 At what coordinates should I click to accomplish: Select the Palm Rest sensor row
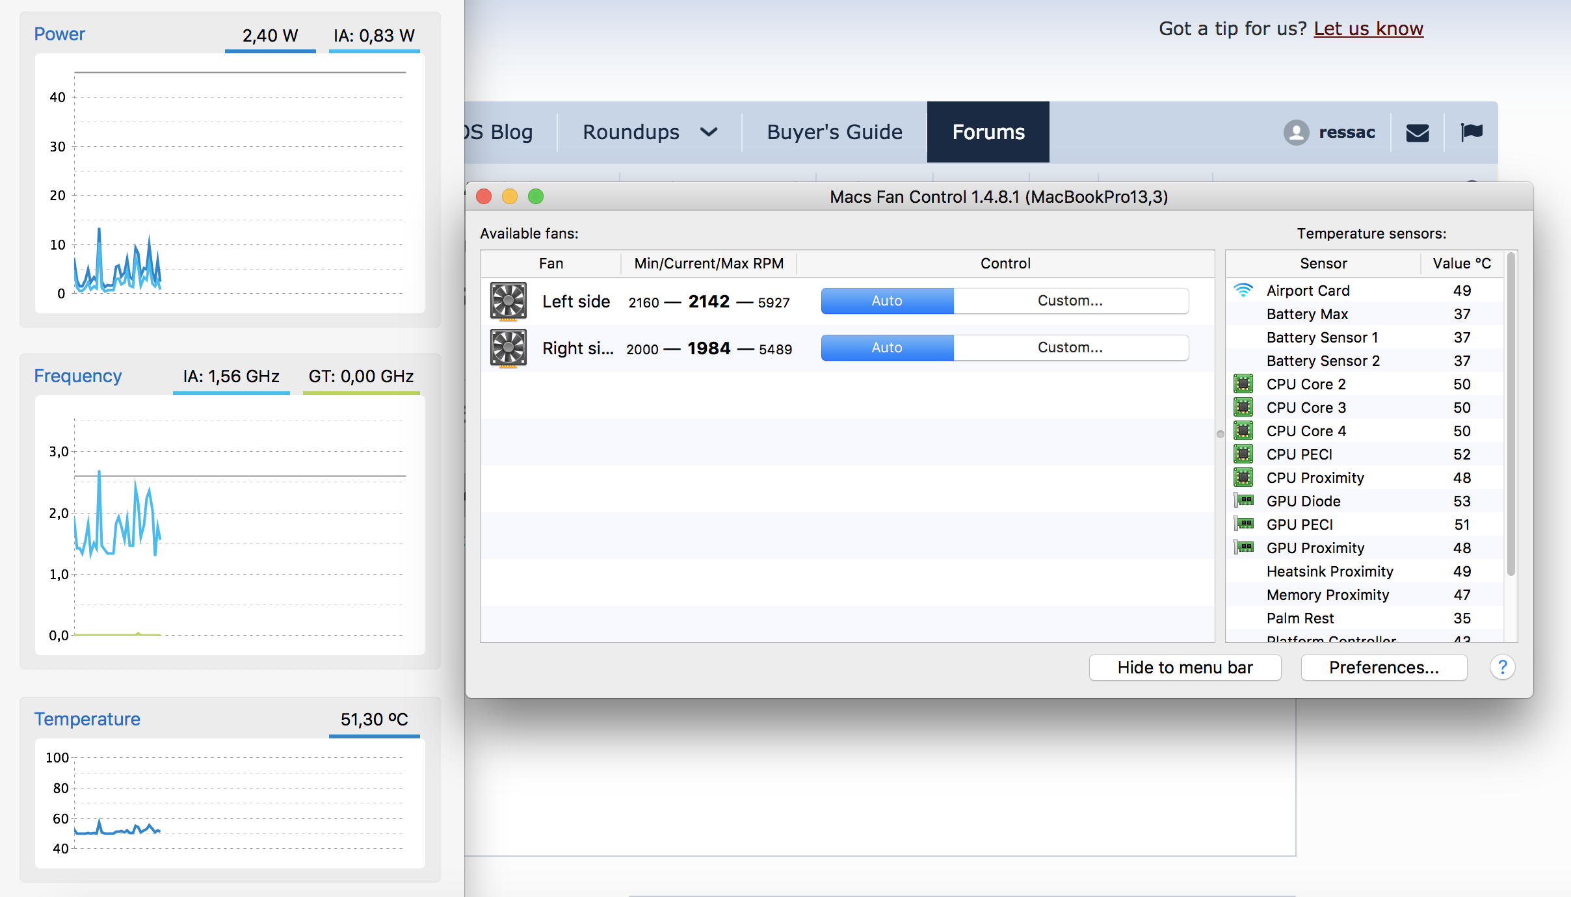point(1366,618)
